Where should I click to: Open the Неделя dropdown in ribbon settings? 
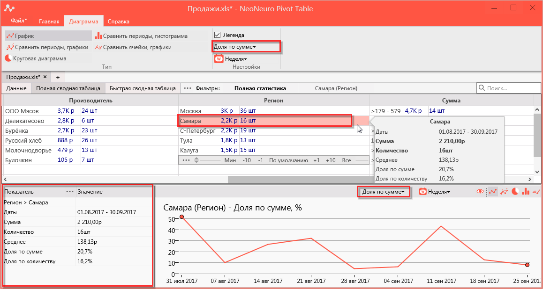pos(231,59)
